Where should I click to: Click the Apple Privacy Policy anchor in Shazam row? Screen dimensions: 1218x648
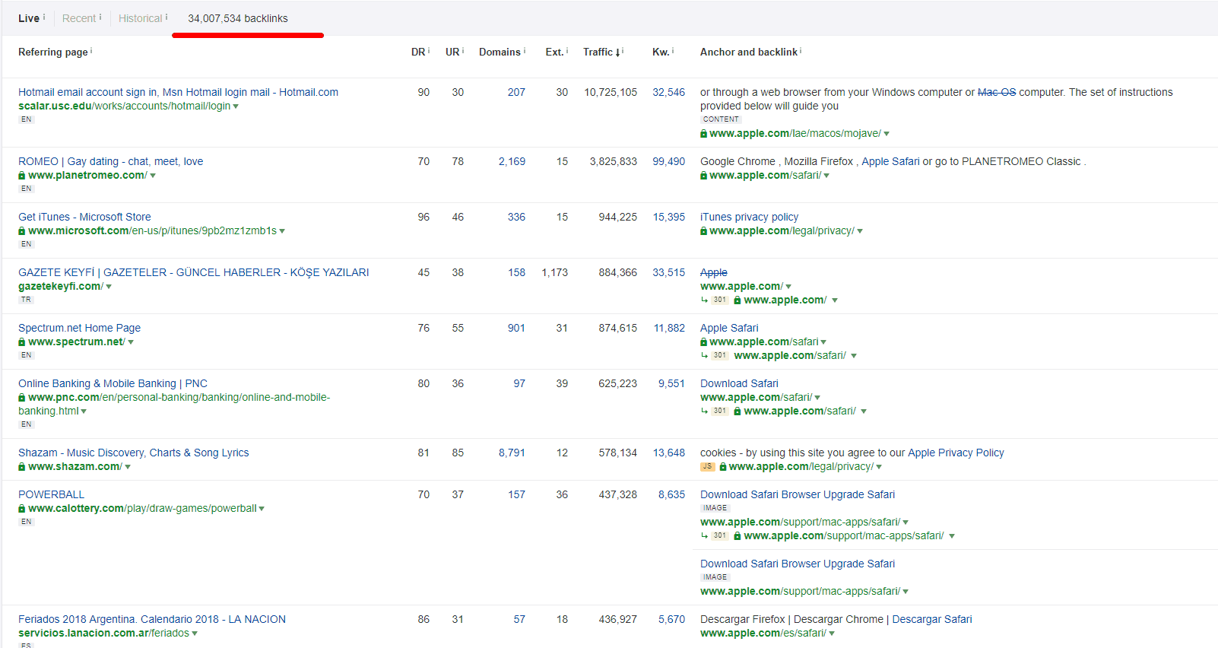point(956,453)
